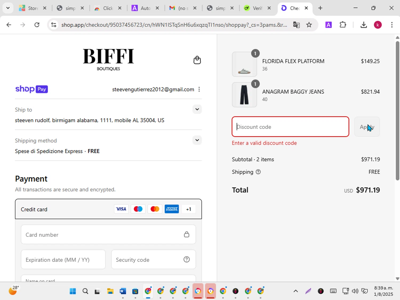
Task: Click the page vertical scrollbar
Action: (x=398, y=111)
